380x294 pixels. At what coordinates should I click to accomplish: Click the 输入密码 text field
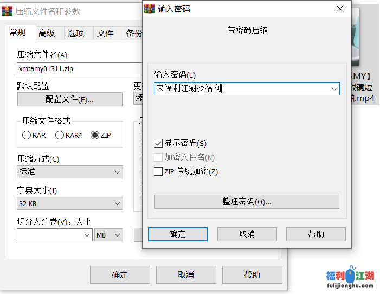tap(241, 89)
